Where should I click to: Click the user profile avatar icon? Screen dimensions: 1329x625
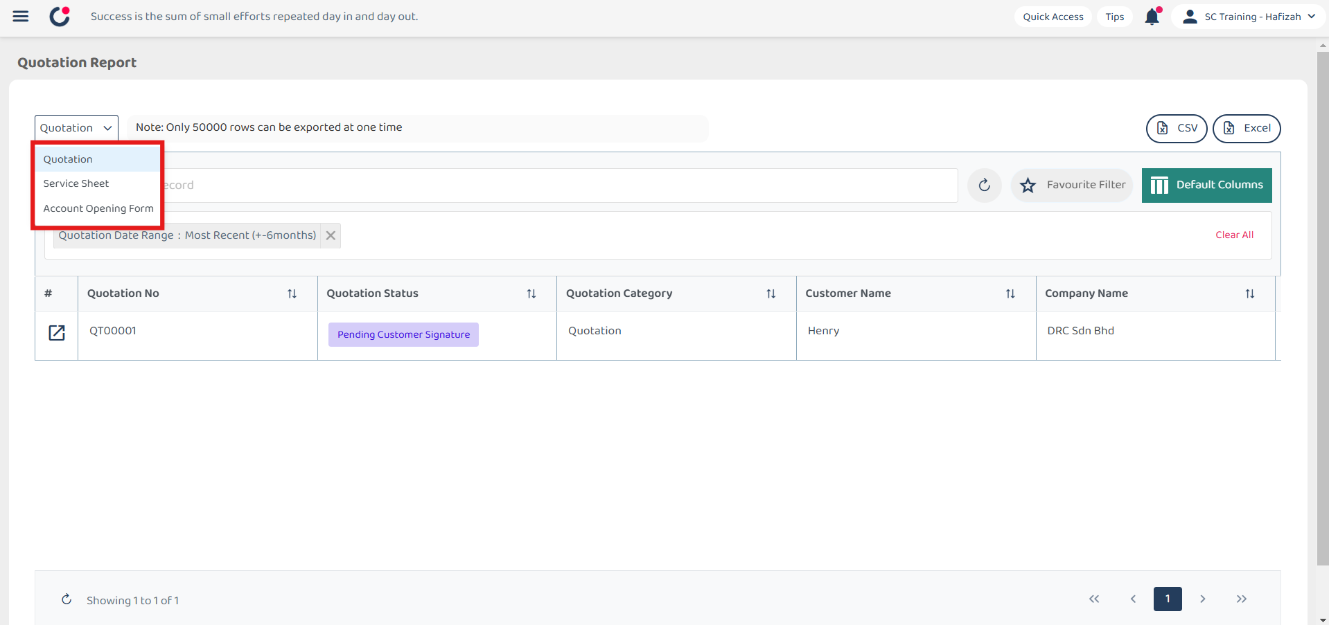1190,17
